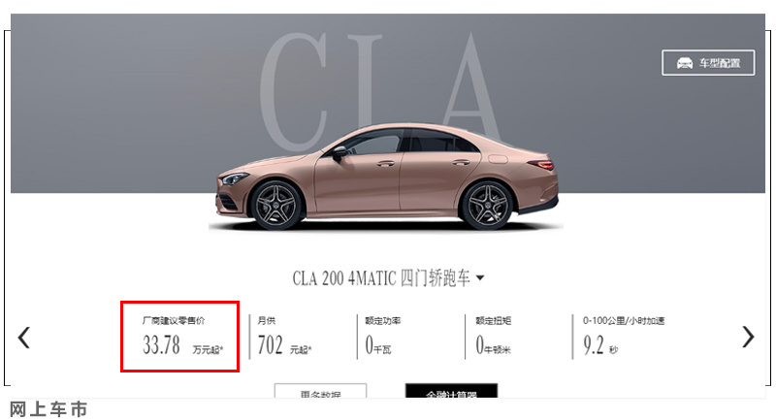
Task: Click the rear wheel of the car
Action: coord(487,205)
